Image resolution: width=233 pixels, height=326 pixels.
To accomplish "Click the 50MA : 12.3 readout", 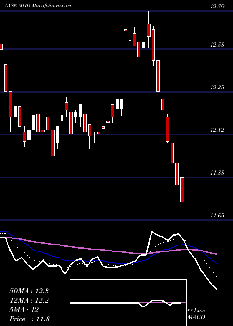I will coord(29,291).
